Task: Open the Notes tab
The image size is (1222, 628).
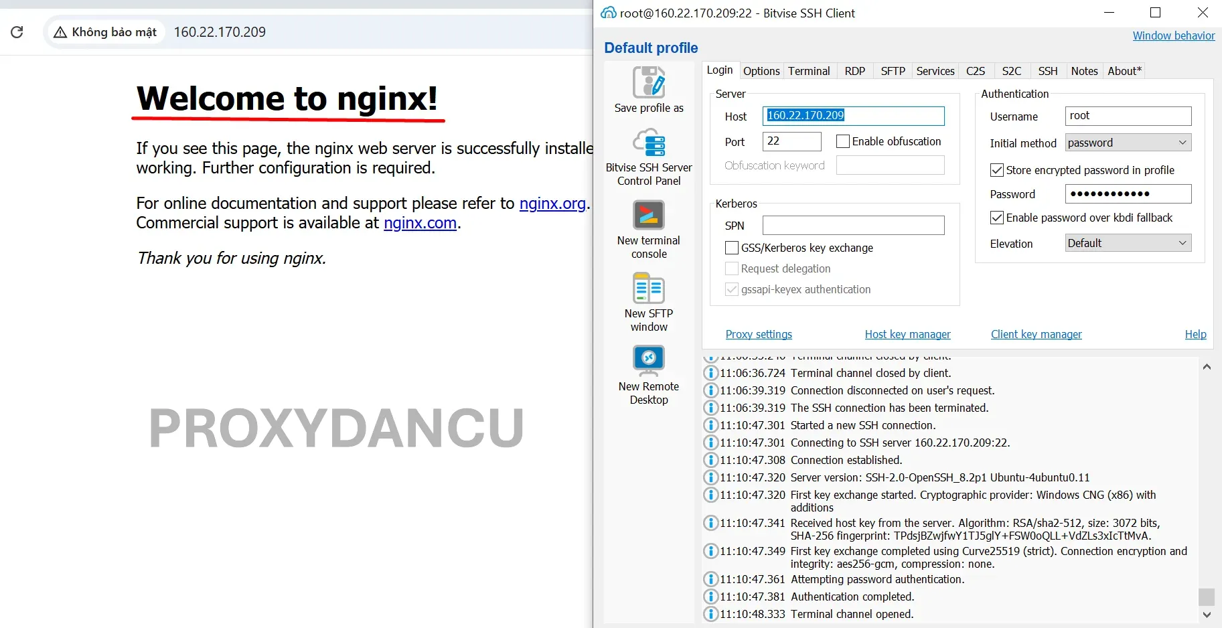Action: (1084, 71)
